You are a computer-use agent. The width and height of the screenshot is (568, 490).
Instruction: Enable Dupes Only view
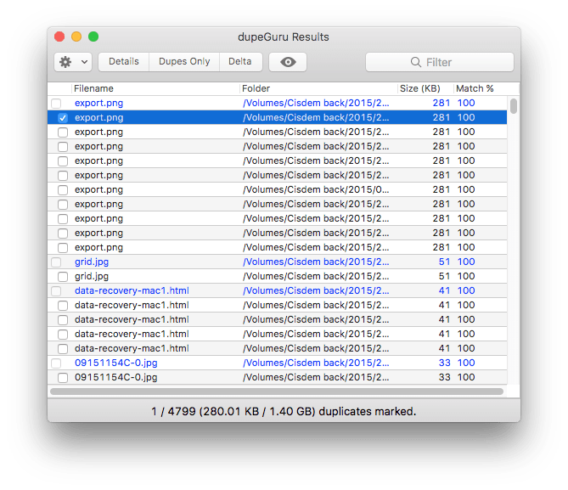[x=184, y=62]
